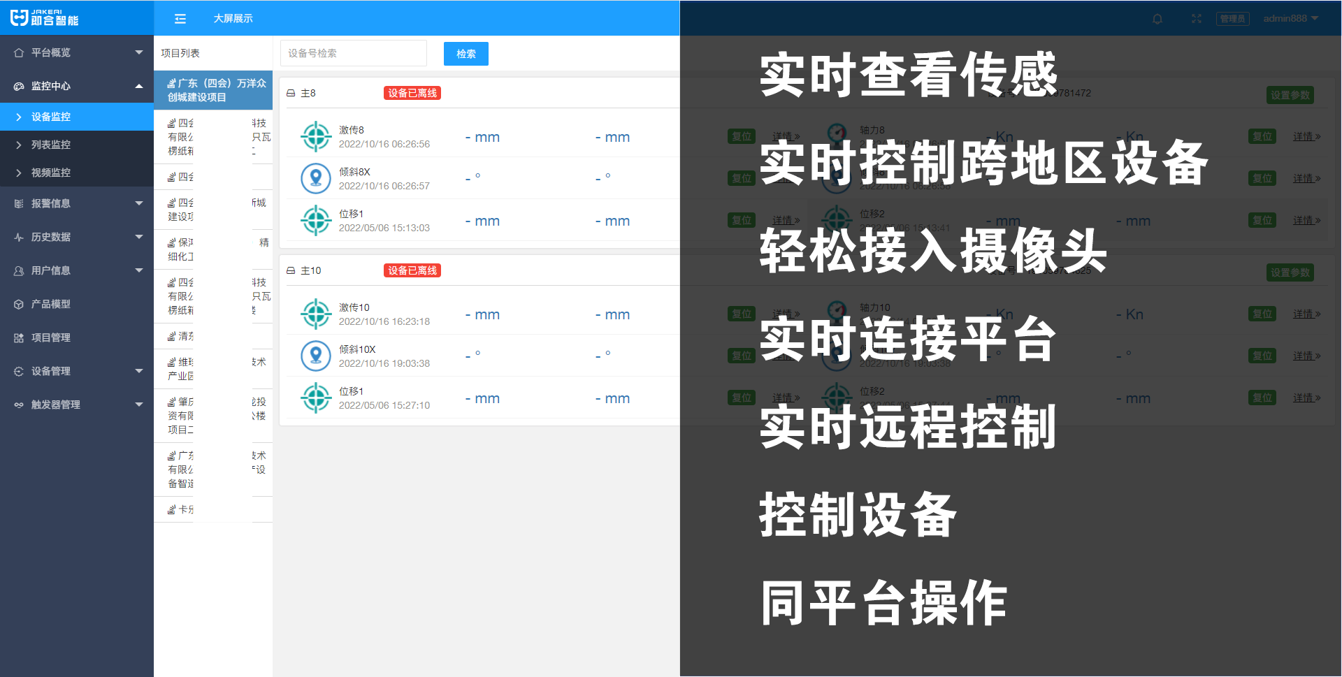Open the 项目管理 menu item

pyautogui.click(x=77, y=337)
